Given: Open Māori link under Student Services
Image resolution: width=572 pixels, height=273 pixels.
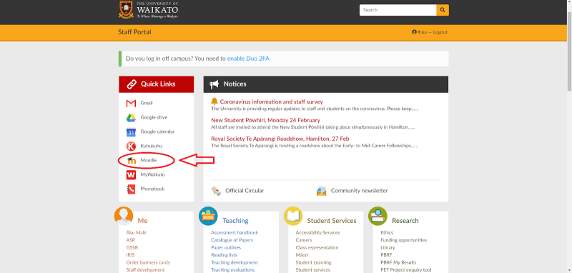Looking at the screenshot, I should pos(302,255).
